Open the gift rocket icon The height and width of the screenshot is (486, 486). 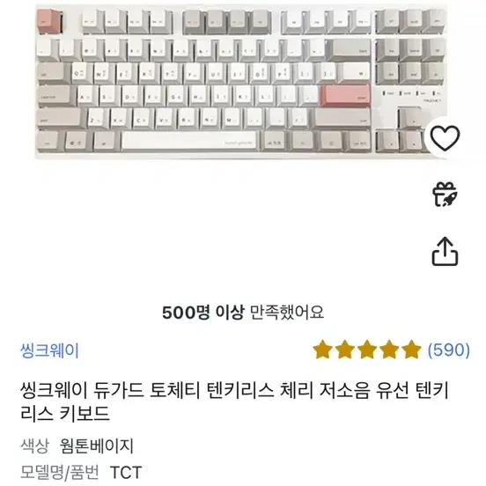[445, 195]
